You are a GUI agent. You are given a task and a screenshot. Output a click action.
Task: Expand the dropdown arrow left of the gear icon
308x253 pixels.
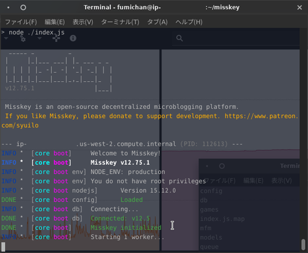pos(6,38)
